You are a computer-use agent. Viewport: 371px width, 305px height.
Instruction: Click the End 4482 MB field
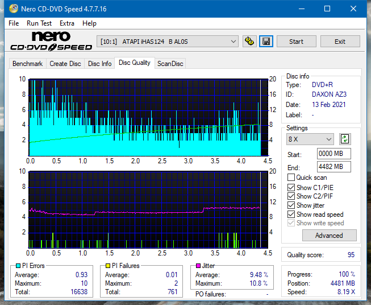point(334,167)
